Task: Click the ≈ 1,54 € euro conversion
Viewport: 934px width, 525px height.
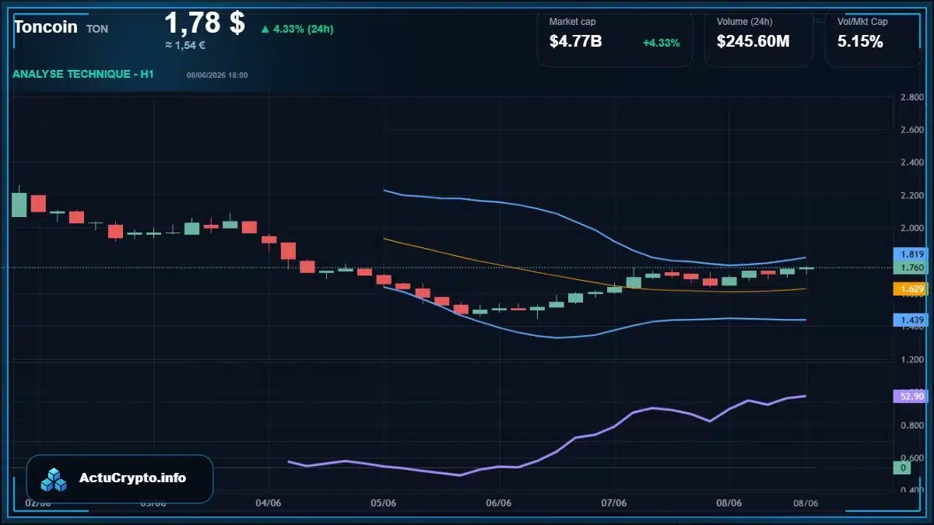Action: [x=185, y=45]
